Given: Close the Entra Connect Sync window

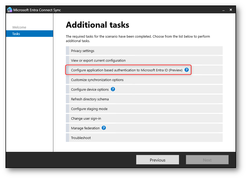Looking at the screenshot, I should click(231, 10).
